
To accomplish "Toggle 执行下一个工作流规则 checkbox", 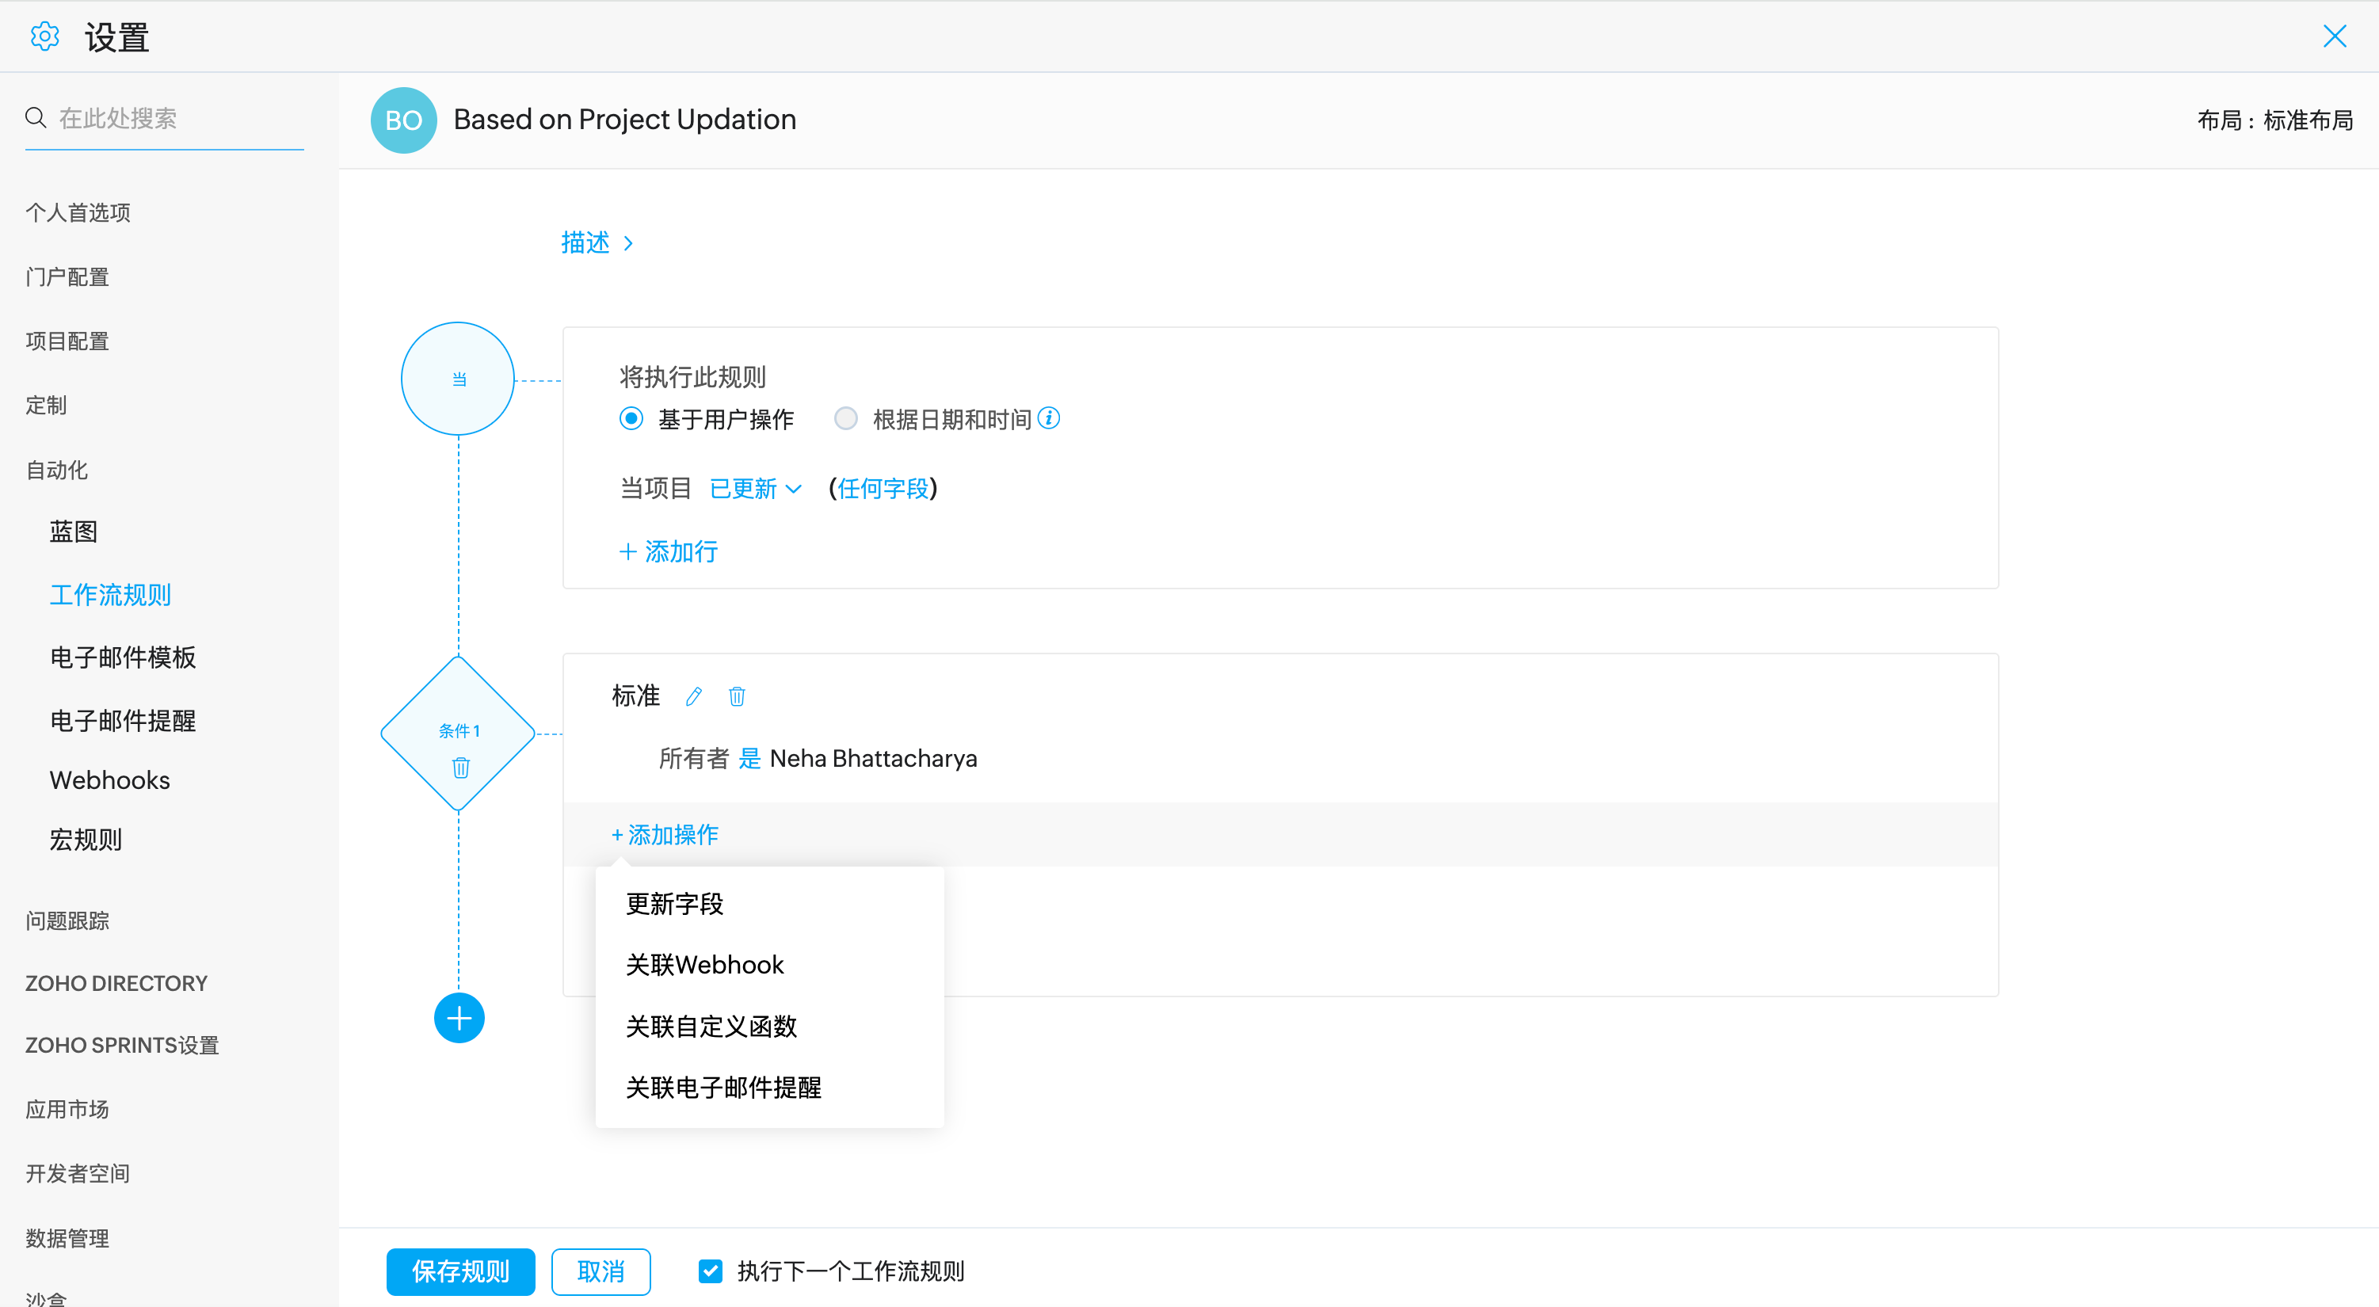I will pos(710,1271).
